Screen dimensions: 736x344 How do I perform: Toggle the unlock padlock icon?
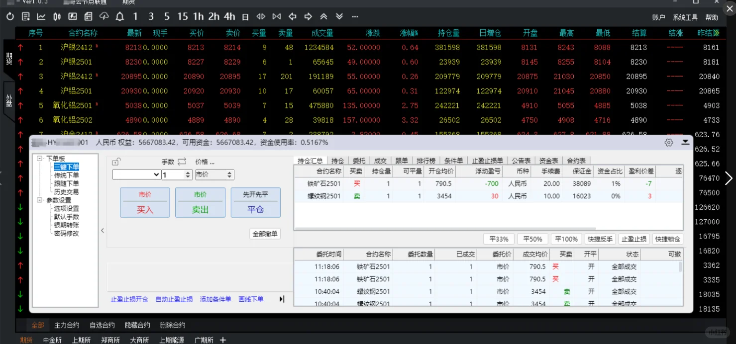(x=116, y=162)
